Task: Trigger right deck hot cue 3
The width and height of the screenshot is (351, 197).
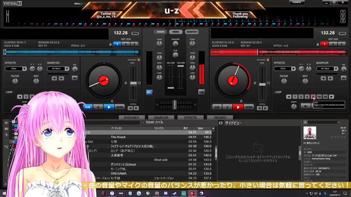Action: point(342,44)
